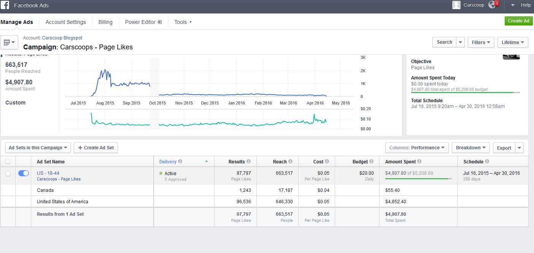Go to Account Settings tab
This screenshot has width=534, height=253.
pyautogui.click(x=66, y=22)
